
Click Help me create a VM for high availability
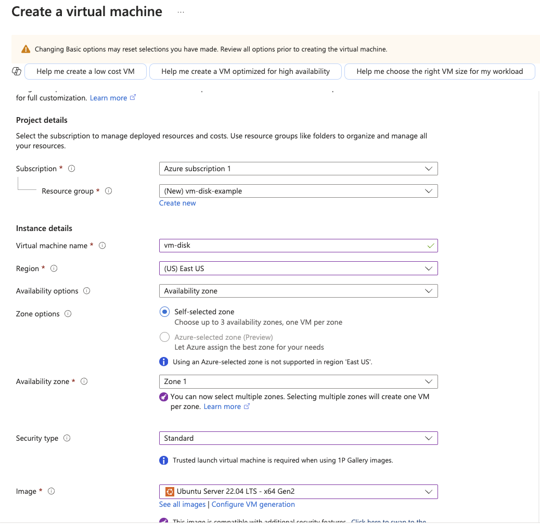[x=246, y=71]
